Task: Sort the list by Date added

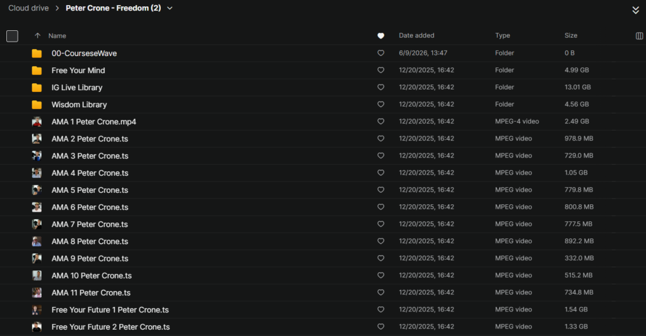Action: 416,35
